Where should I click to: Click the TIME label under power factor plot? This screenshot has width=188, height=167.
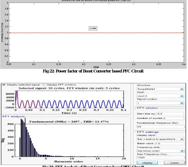(x=96, y=67)
